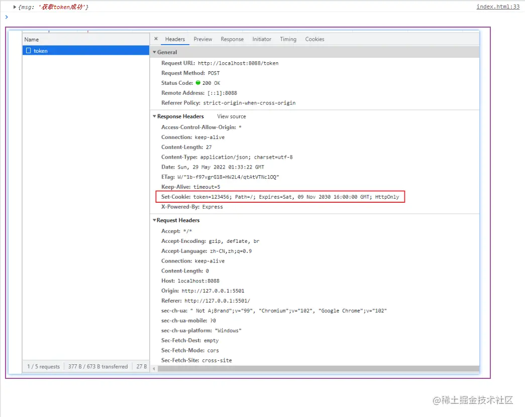
Task: Click the Host localhost:8088 header
Action: pos(190,281)
